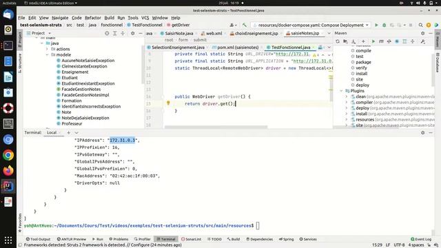This screenshot has height=248, width=441.
Task: Switch to choixEnseignement.jsp tab
Action: [x=254, y=33]
